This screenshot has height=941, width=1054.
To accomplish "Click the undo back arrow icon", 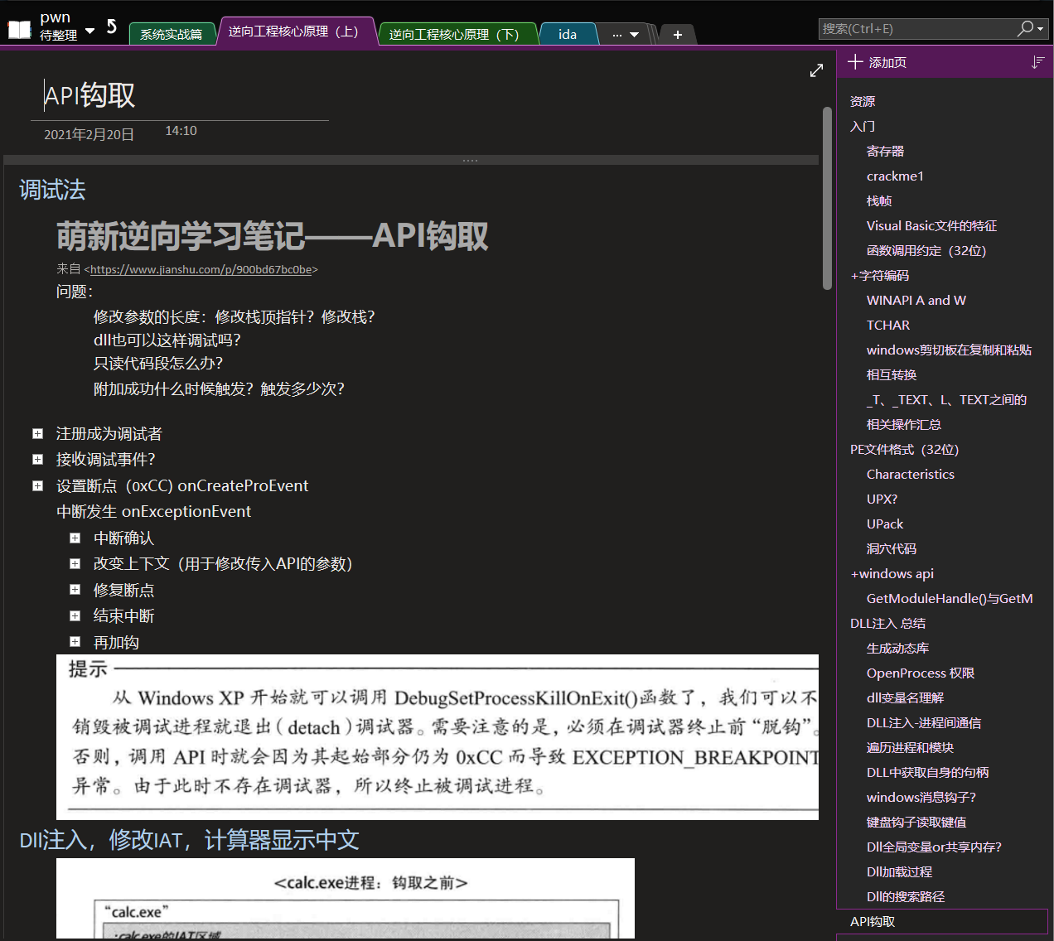I will tap(112, 27).
